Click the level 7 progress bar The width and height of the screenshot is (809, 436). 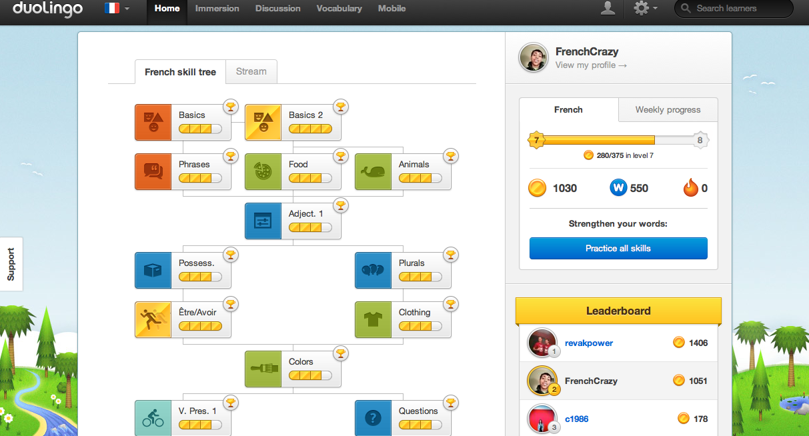coord(618,141)
